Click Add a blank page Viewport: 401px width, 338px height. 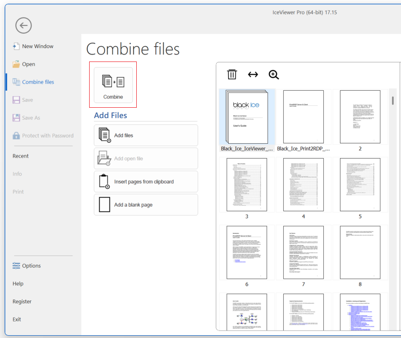coord(146,205)
